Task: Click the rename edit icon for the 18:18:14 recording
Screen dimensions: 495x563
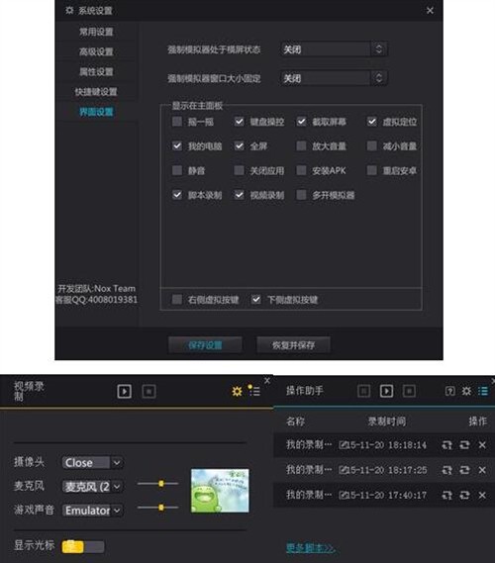Action: (x=344, y=445)
